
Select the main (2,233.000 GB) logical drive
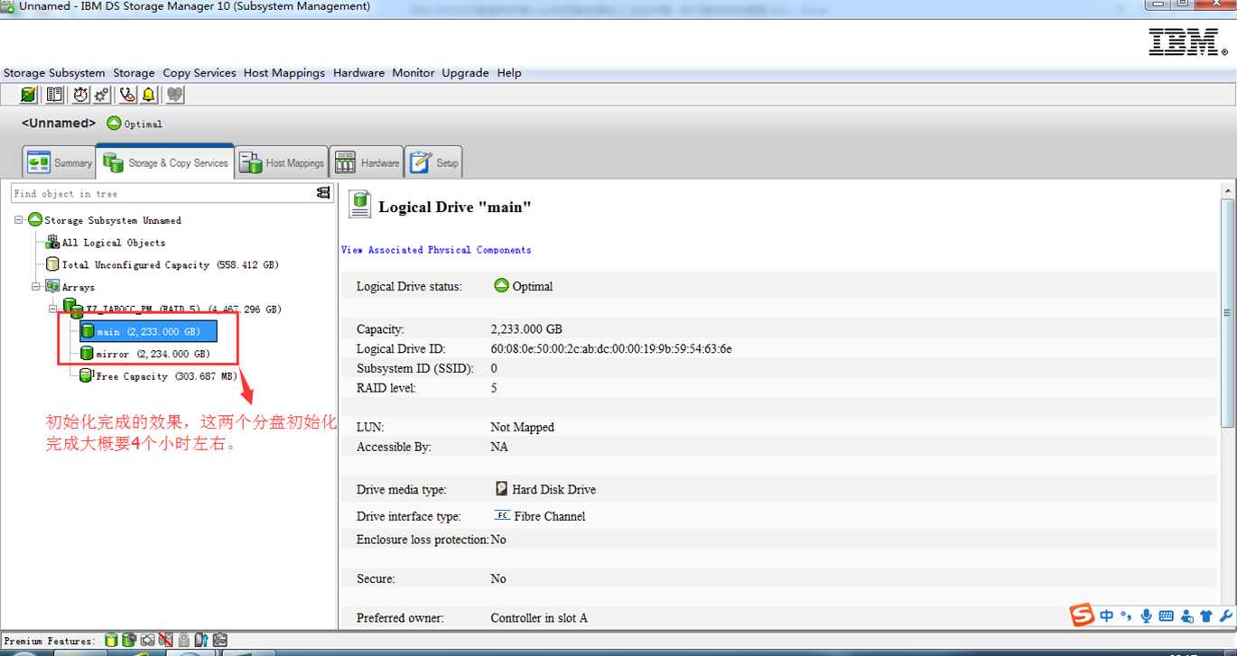point(148,331)
